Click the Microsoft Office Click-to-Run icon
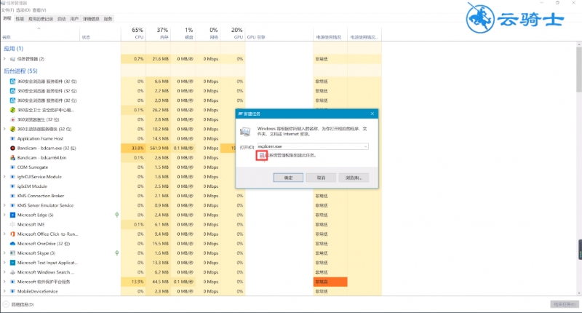Image resolution: width=582 pixels, height=313 pixels. (12, 234)
